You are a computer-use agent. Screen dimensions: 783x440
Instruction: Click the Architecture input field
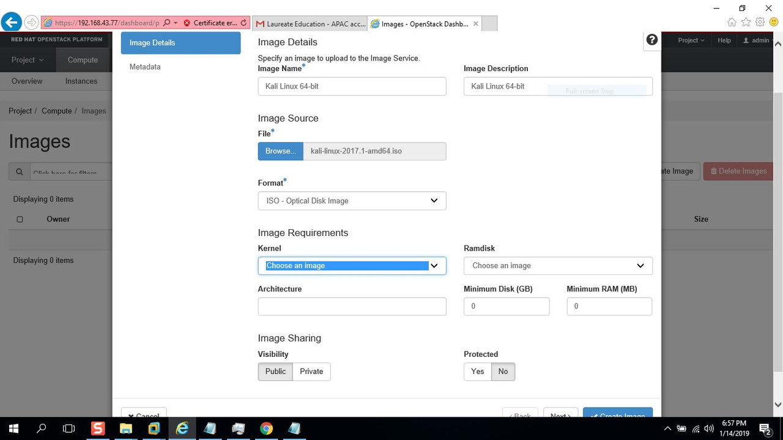click(352, 306)
